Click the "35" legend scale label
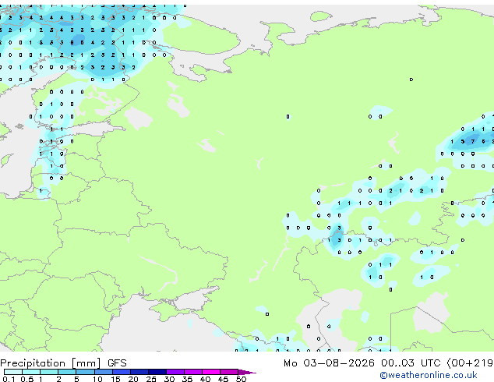494x382 pixels. [187, 379]
